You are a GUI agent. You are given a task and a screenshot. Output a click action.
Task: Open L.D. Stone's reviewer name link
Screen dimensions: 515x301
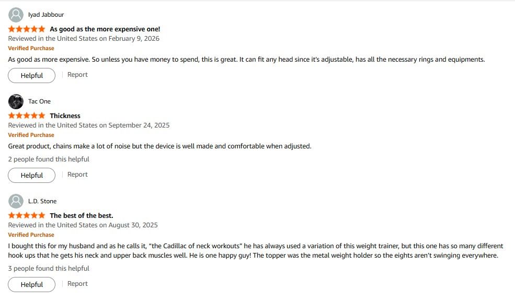pyautogui.click(x=42, y=201)
